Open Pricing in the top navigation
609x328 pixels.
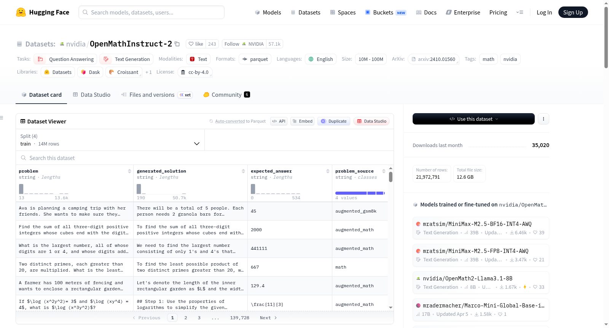(x=498, y=12)
